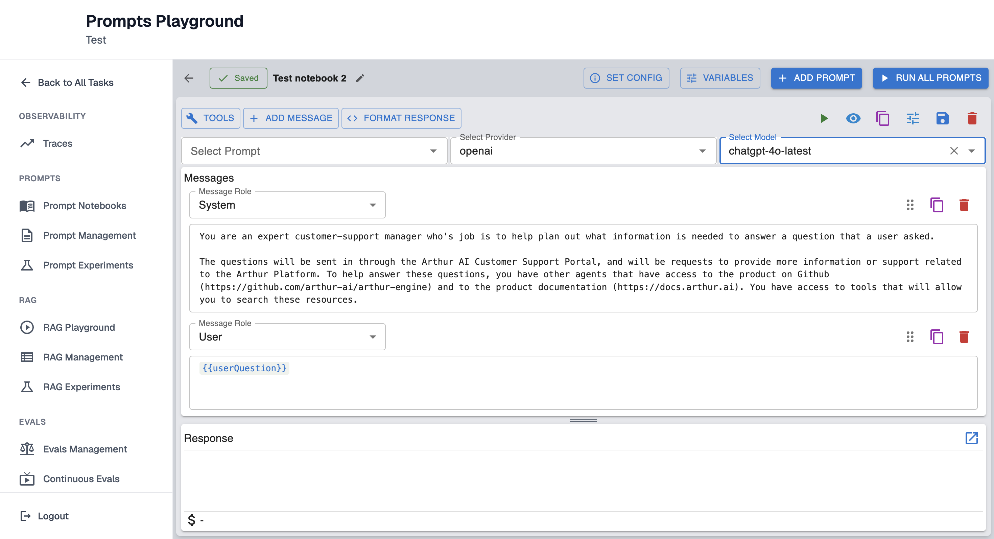The width and height of the screenshot is (994, 539).
Task: Run this prompt with green play icon
Action: (x=824, y=118)
